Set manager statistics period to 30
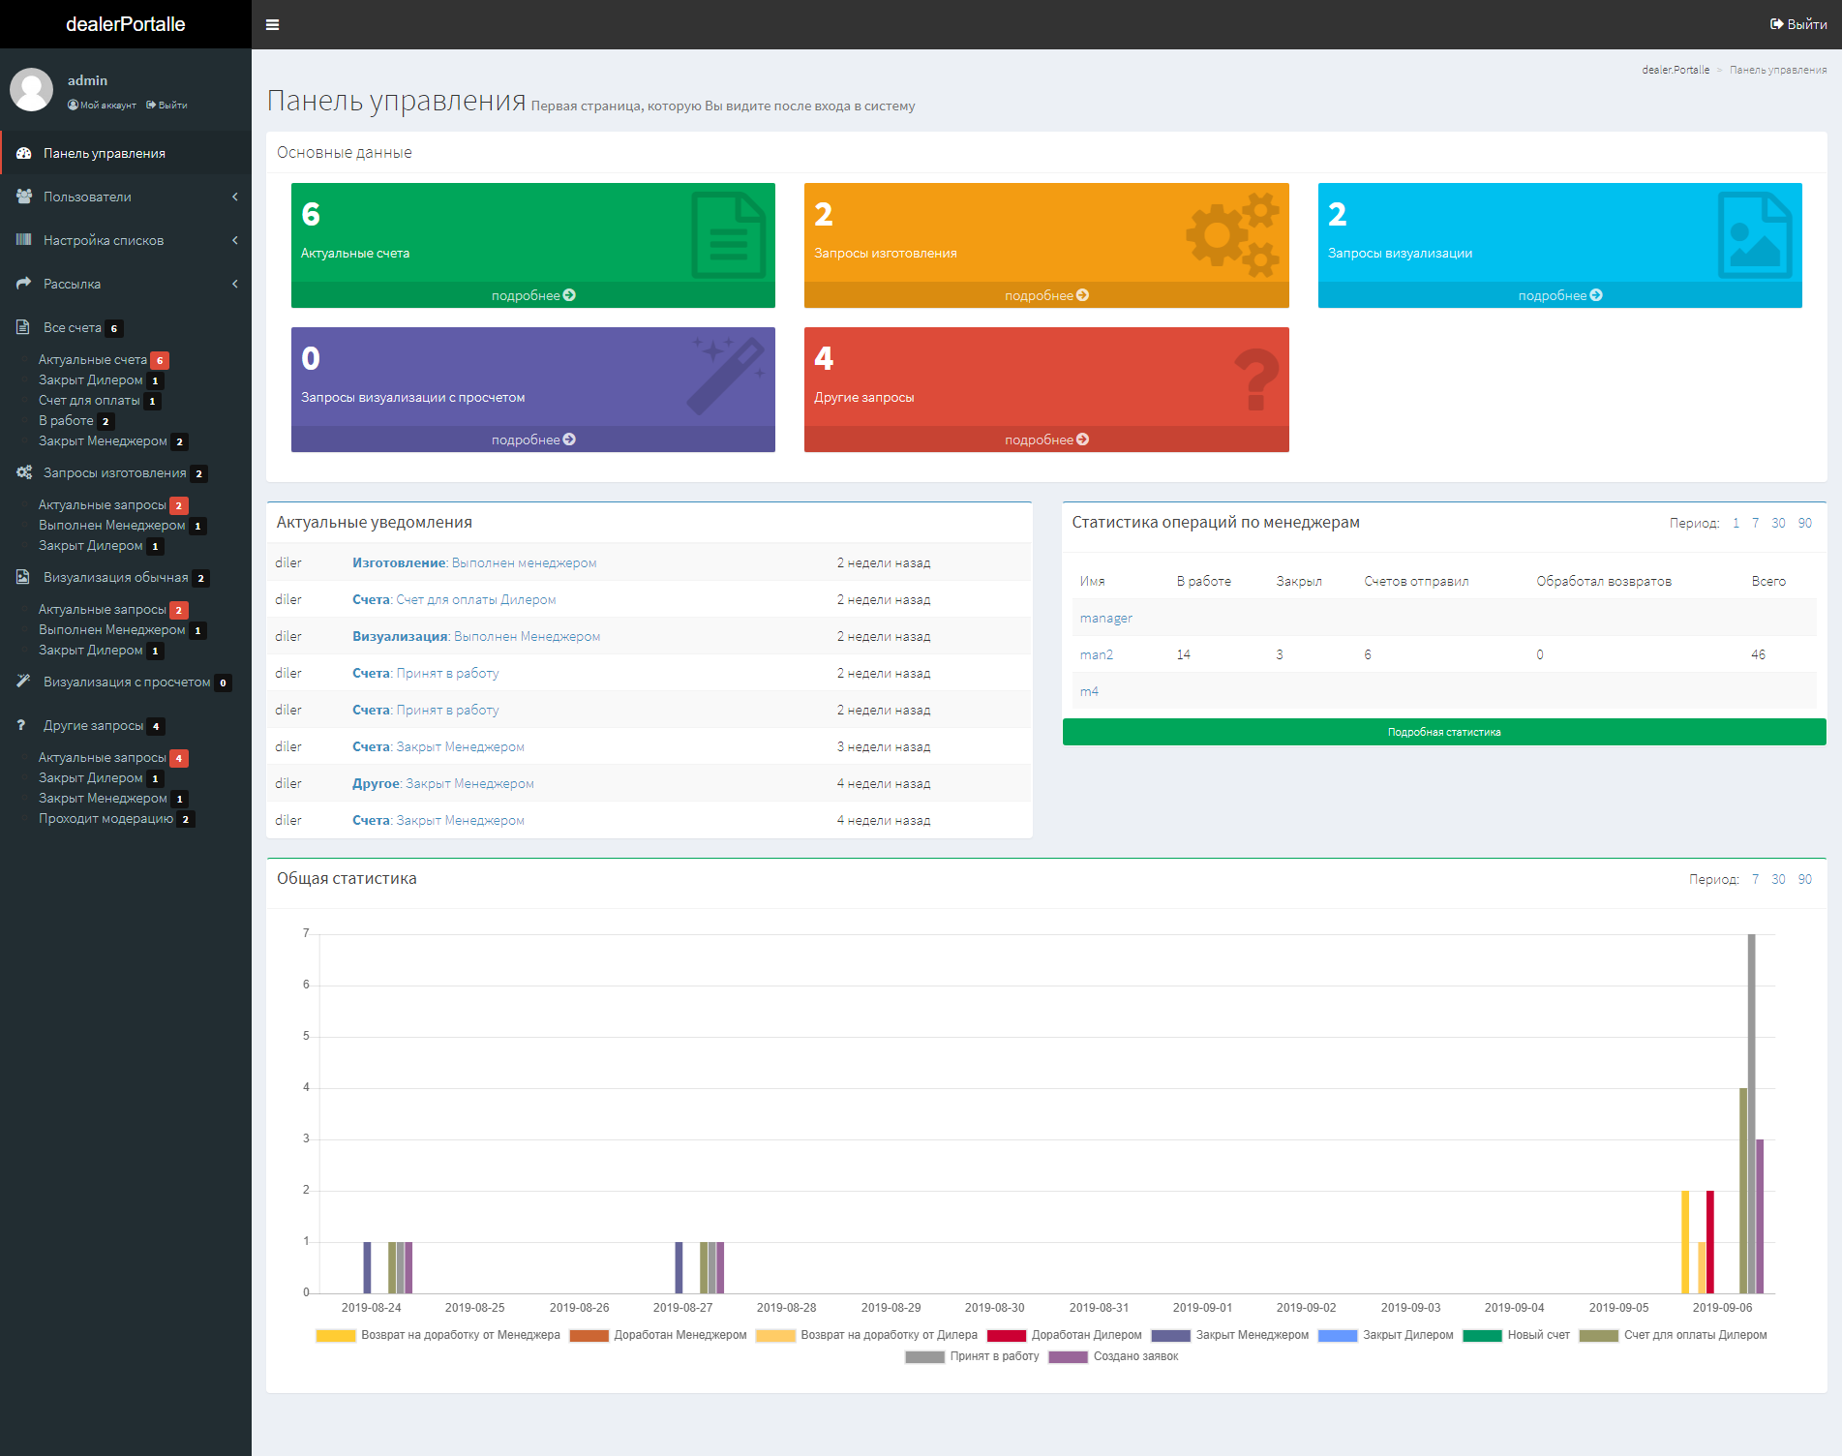1842x1456 pixels. click(x=1778, y=523)
